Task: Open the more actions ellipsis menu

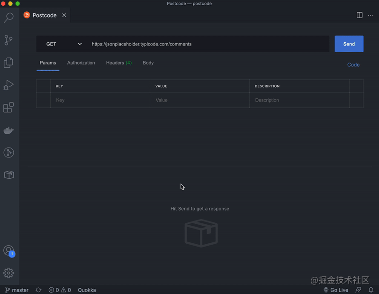Action: (x=370, y=15)
